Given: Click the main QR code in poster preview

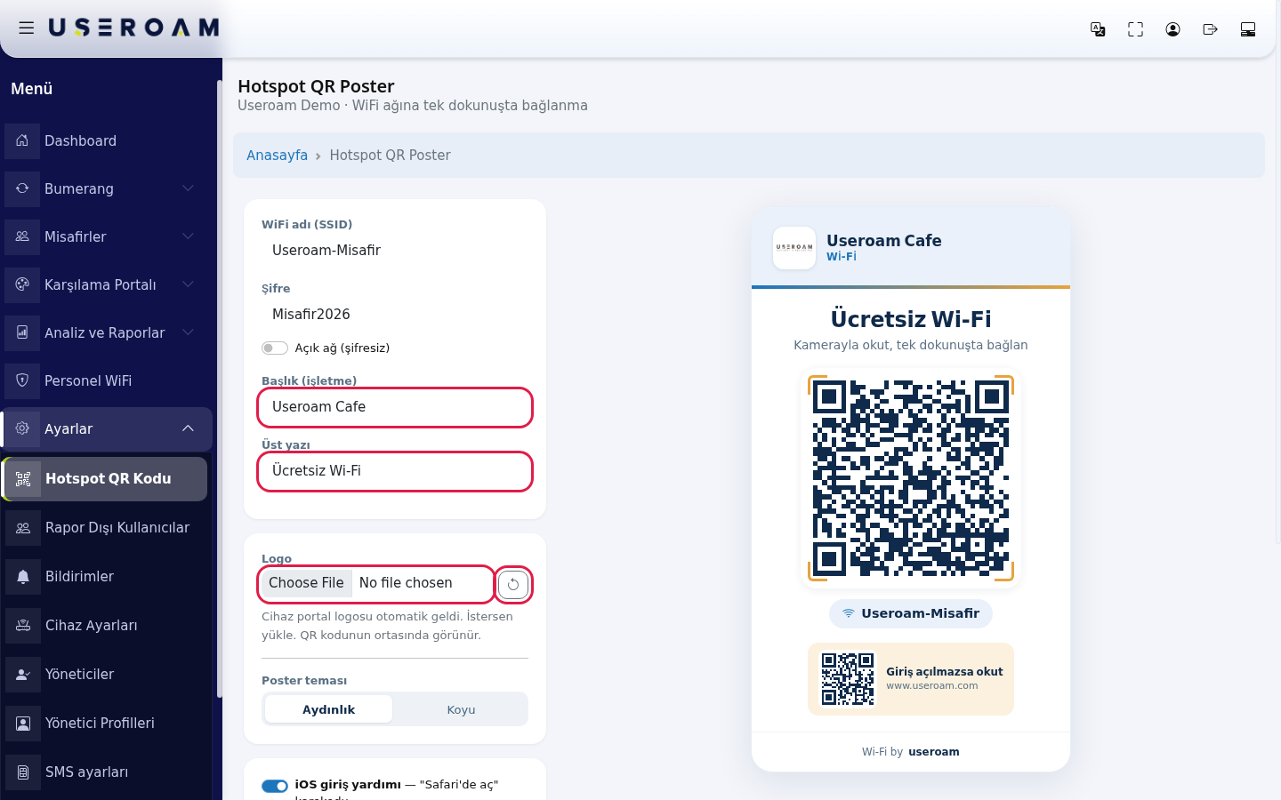Looking at the screenshot, I should coord(911,478).
